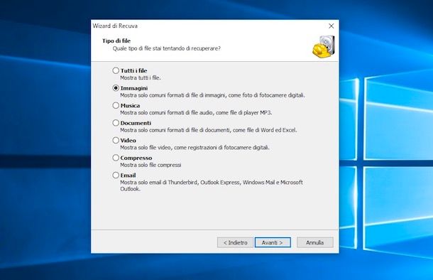Click the 'Tipo di file' heading
Viewport: 433px width, 280px height.
coord(116,41)
